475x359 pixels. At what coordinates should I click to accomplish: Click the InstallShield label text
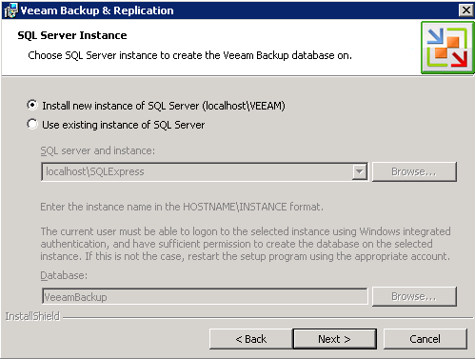[32, 316]
